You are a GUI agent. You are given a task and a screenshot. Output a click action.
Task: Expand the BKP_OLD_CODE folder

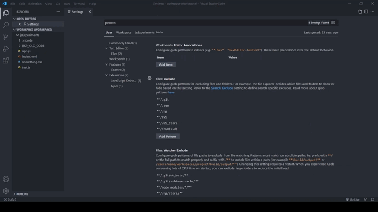tap(20, 46)
